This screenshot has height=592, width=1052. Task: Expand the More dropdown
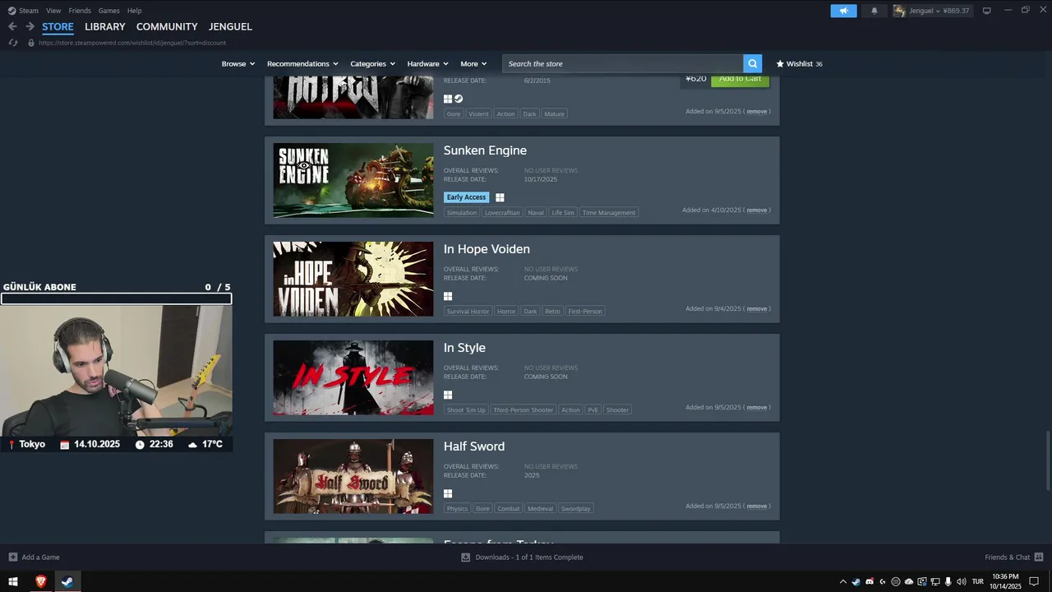[x=473, y=63]
